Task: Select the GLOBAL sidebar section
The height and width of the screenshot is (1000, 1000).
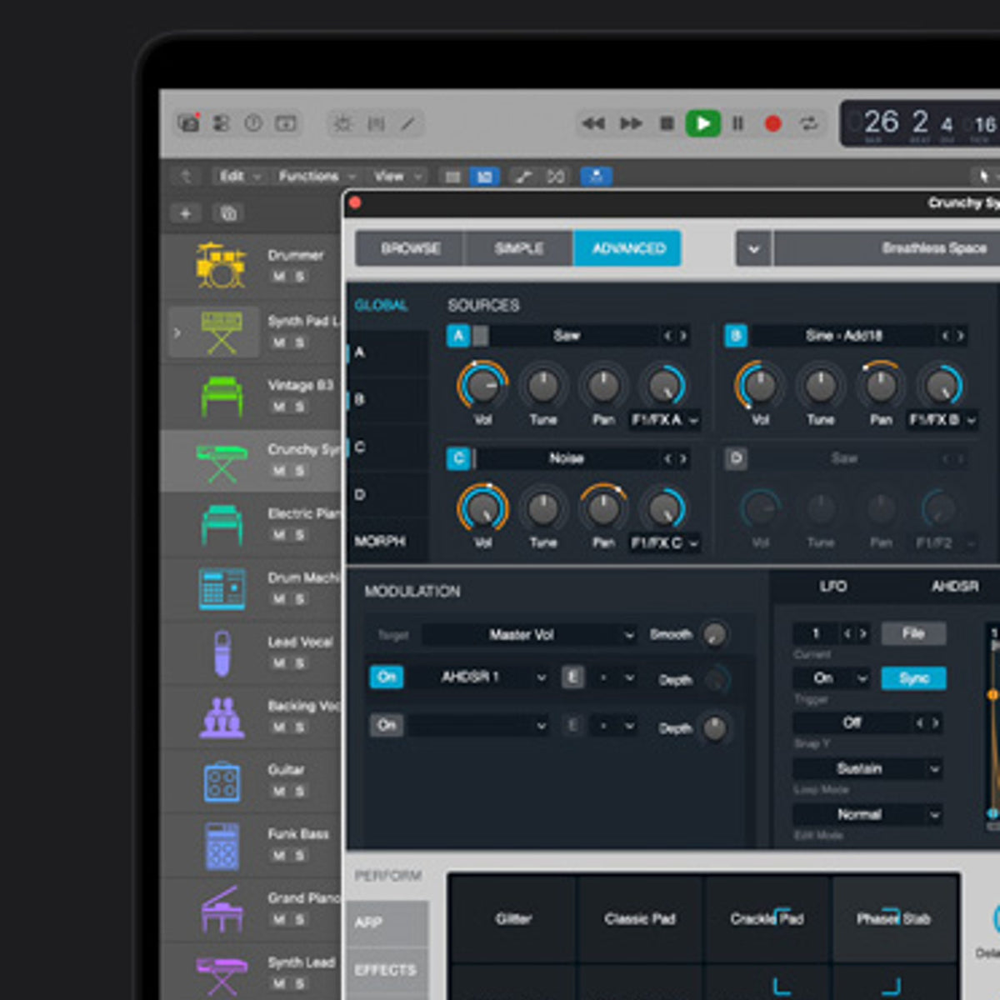Action: click(x=381, y=305)
